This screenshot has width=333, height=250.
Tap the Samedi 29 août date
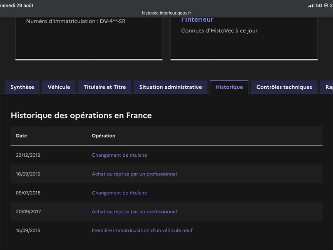17,5
